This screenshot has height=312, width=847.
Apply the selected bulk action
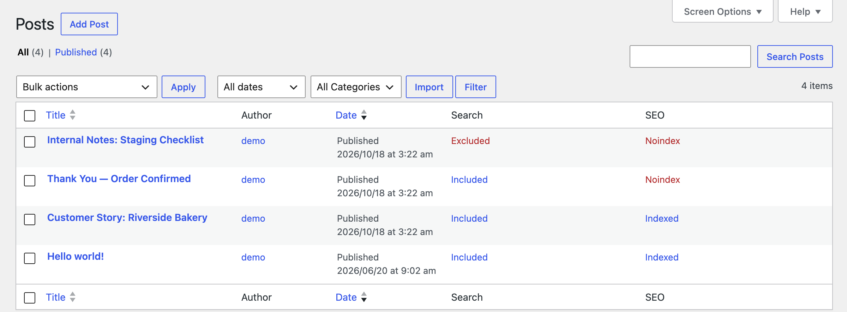[184, 87]
